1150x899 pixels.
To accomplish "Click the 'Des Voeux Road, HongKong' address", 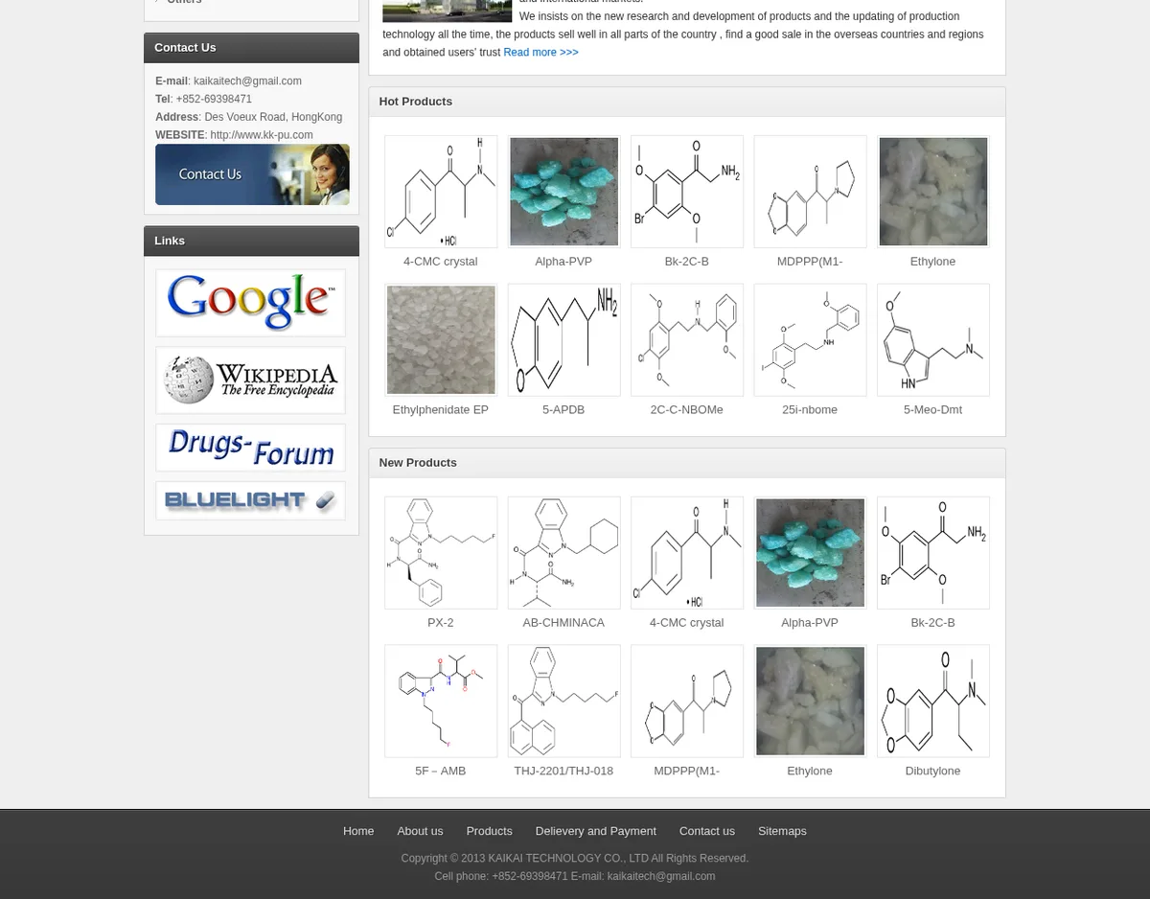I will tap(273, 117).
